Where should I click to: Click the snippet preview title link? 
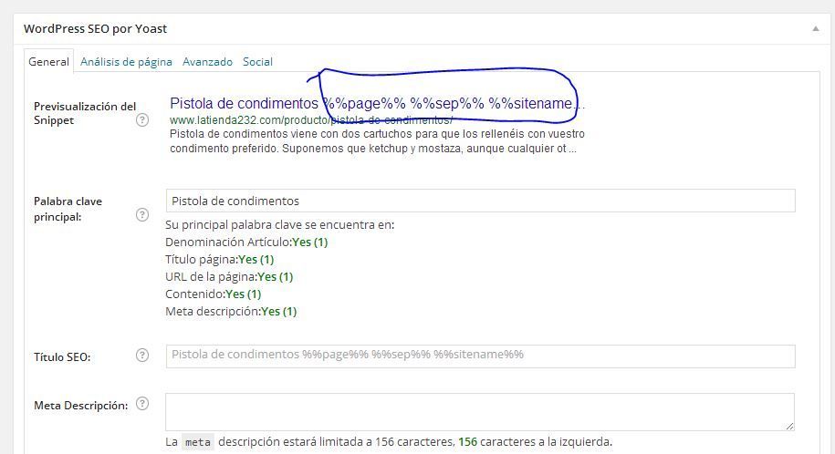(x=377, y=103)
